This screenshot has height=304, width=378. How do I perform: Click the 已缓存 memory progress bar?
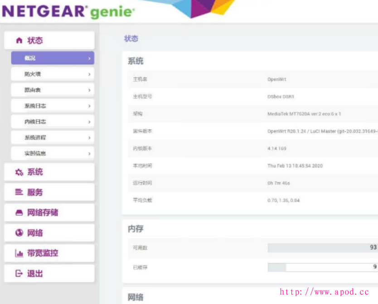coord(322,267)
